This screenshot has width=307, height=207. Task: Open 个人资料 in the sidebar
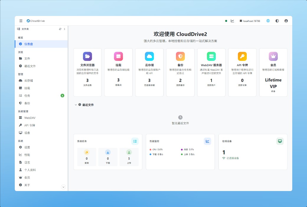(41, 170)
